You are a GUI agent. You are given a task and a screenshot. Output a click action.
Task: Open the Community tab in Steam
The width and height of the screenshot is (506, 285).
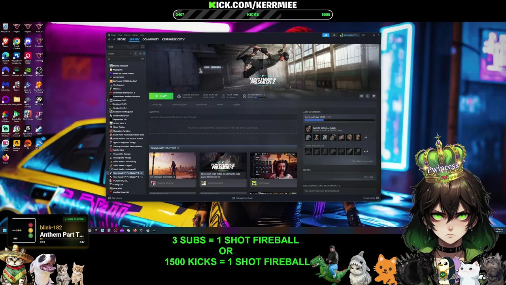[x=151, y=39]
